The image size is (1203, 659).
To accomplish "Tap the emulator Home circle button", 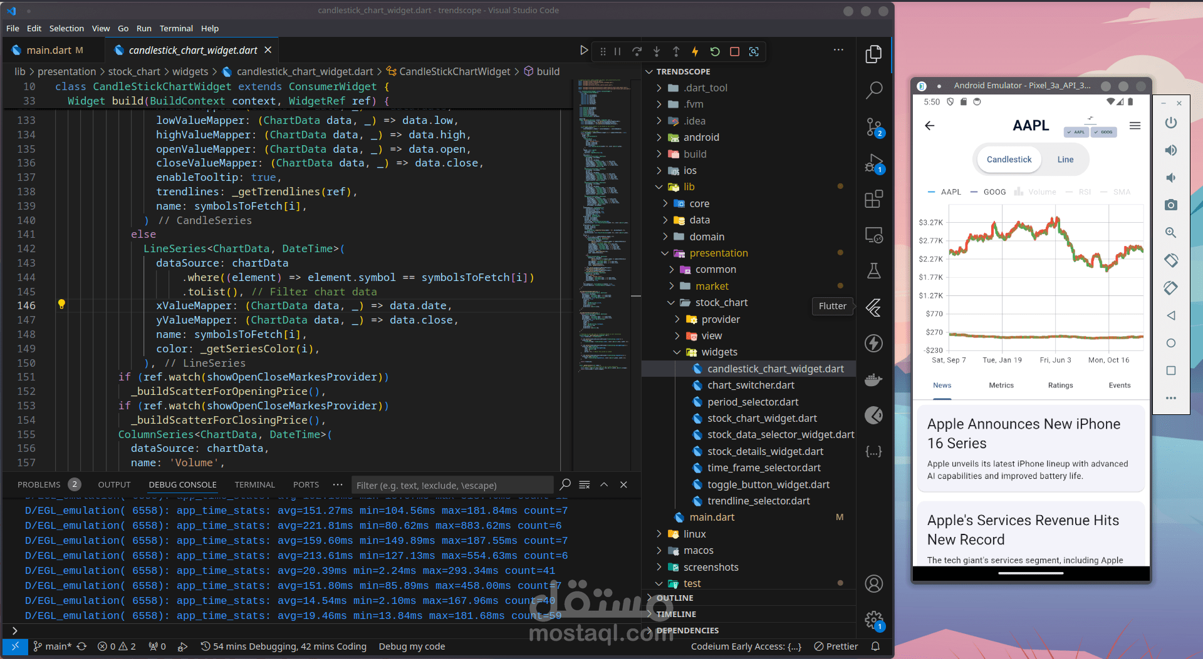I will tap(1170, 343).
